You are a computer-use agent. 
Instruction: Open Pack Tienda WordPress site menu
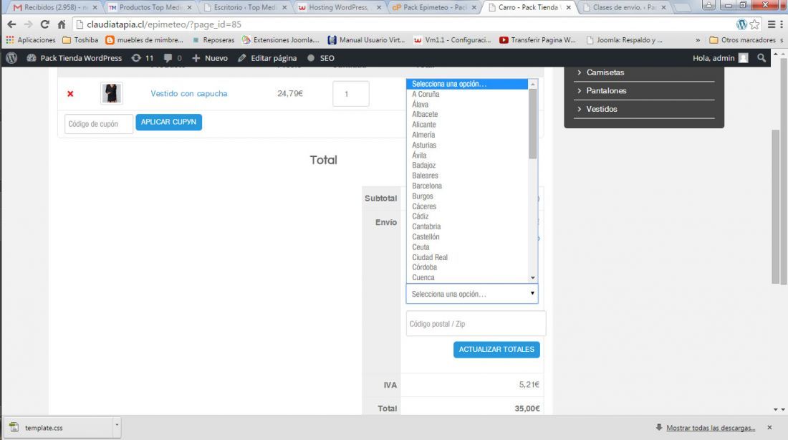(75, 58)
